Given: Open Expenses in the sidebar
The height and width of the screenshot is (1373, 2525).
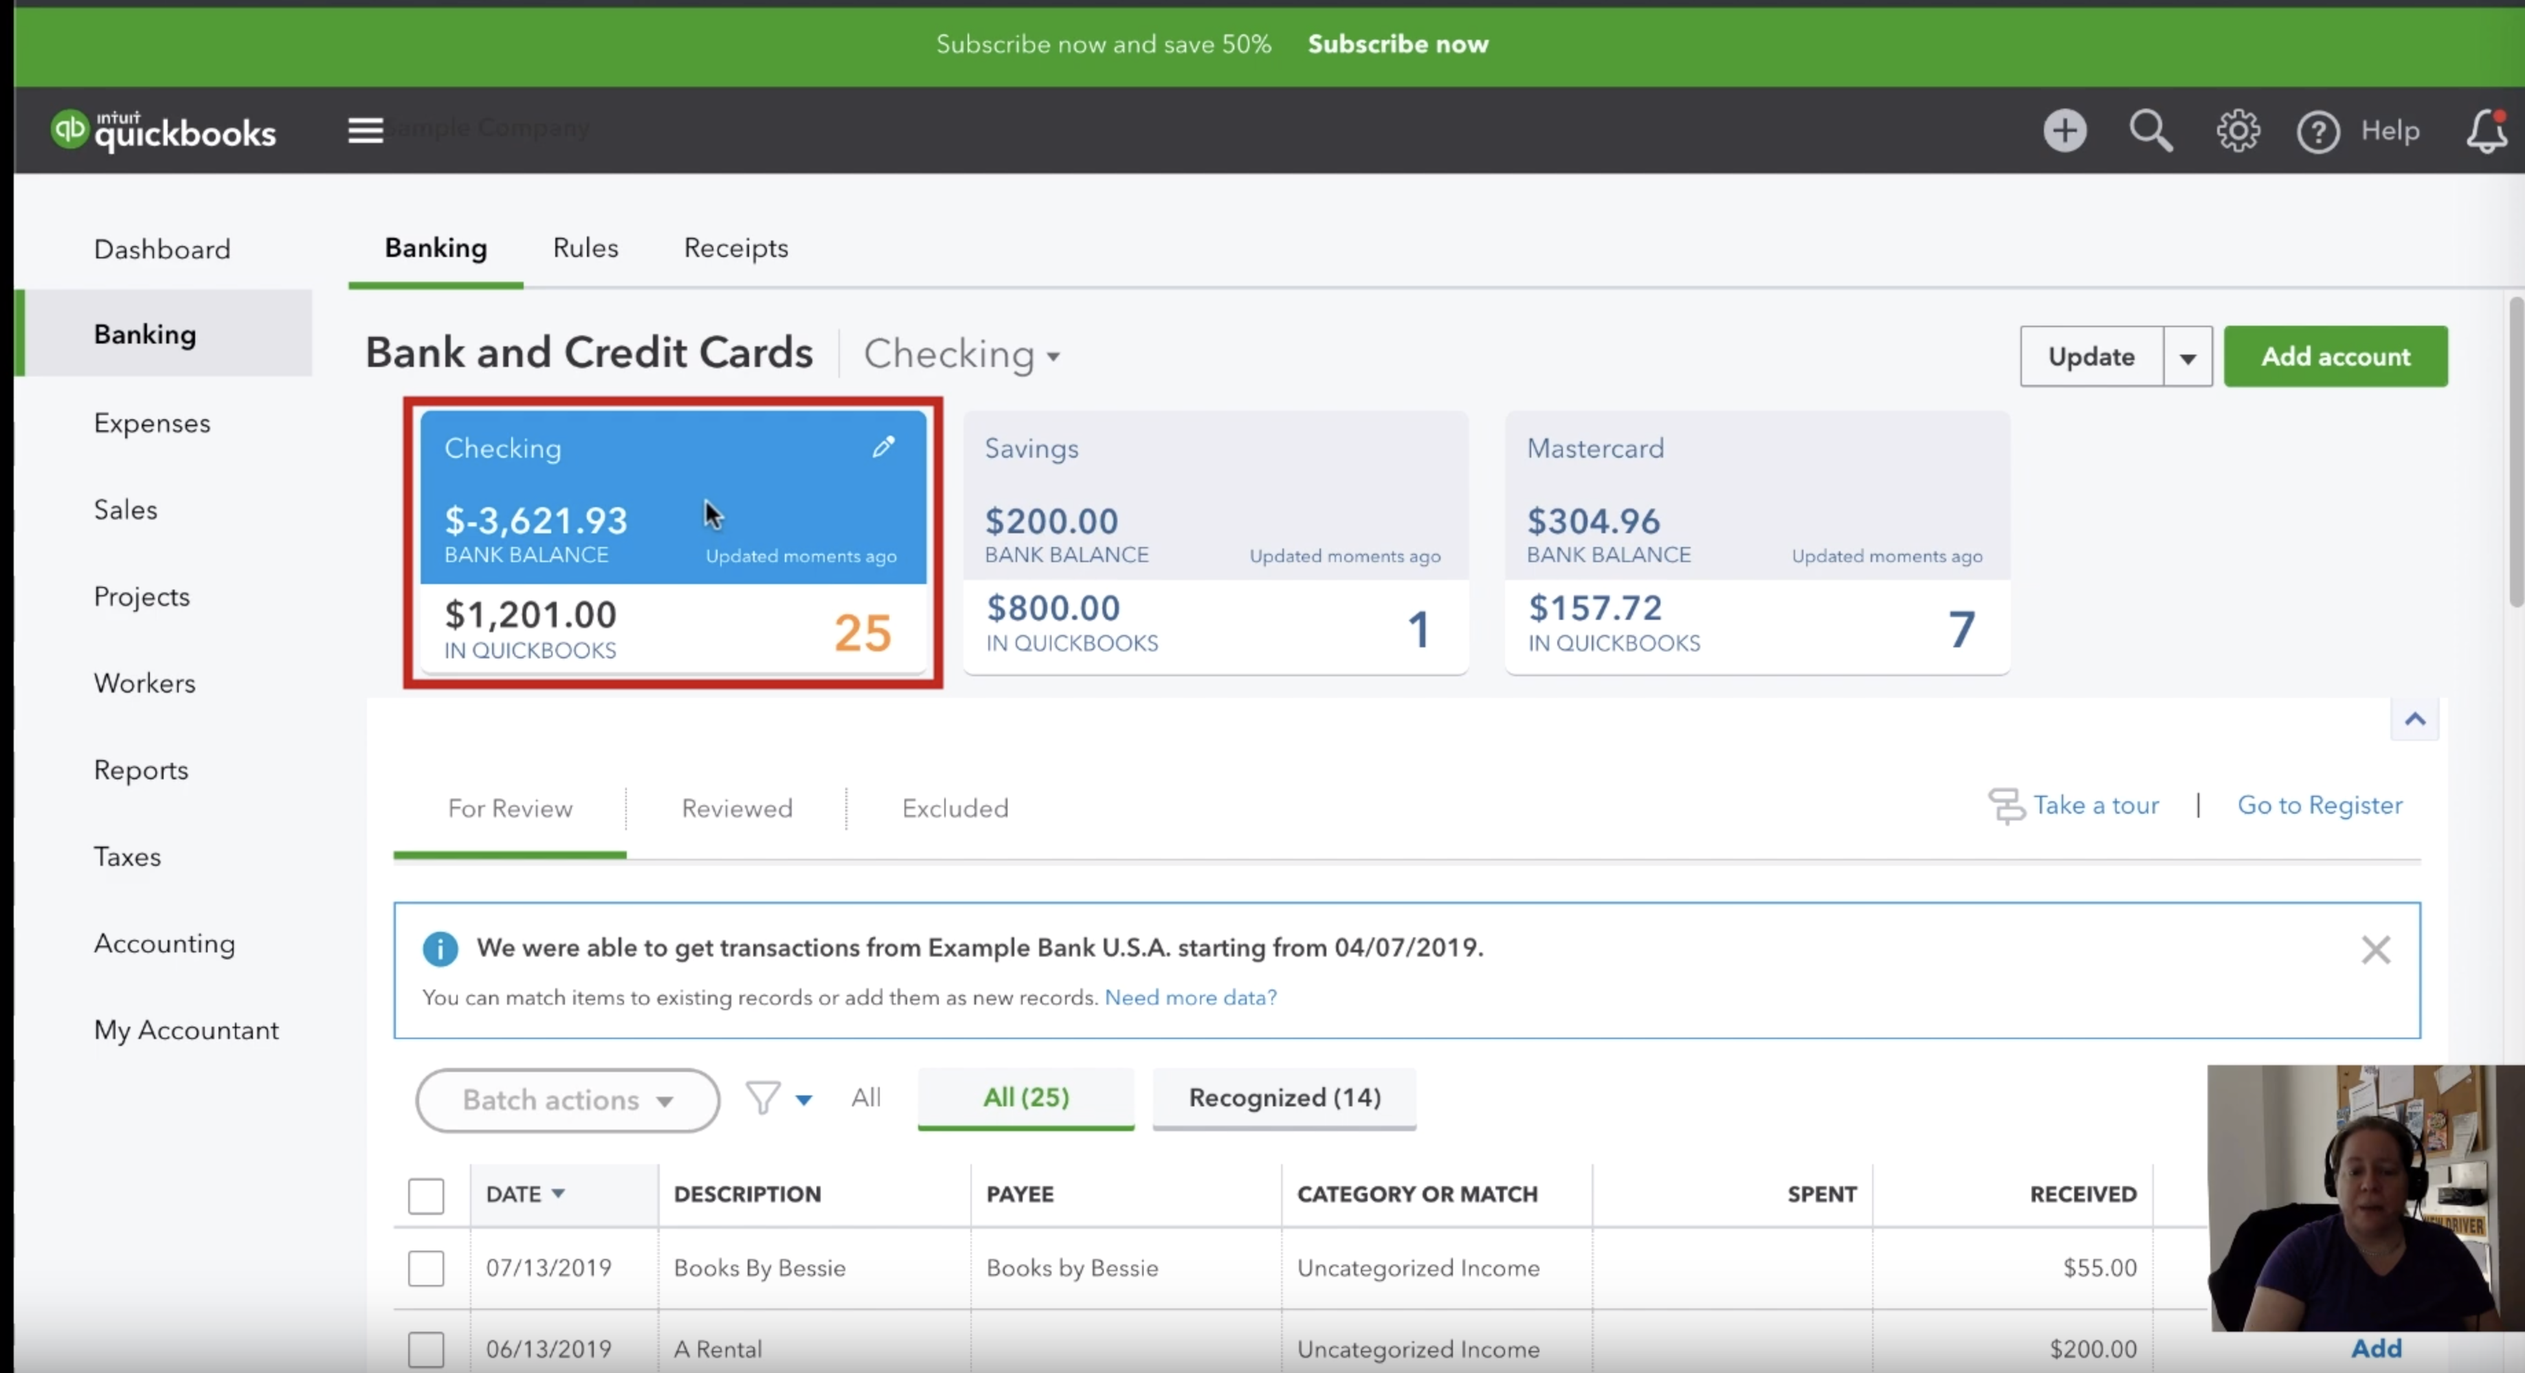Looking at the screenshot, I should click(152, 423).
